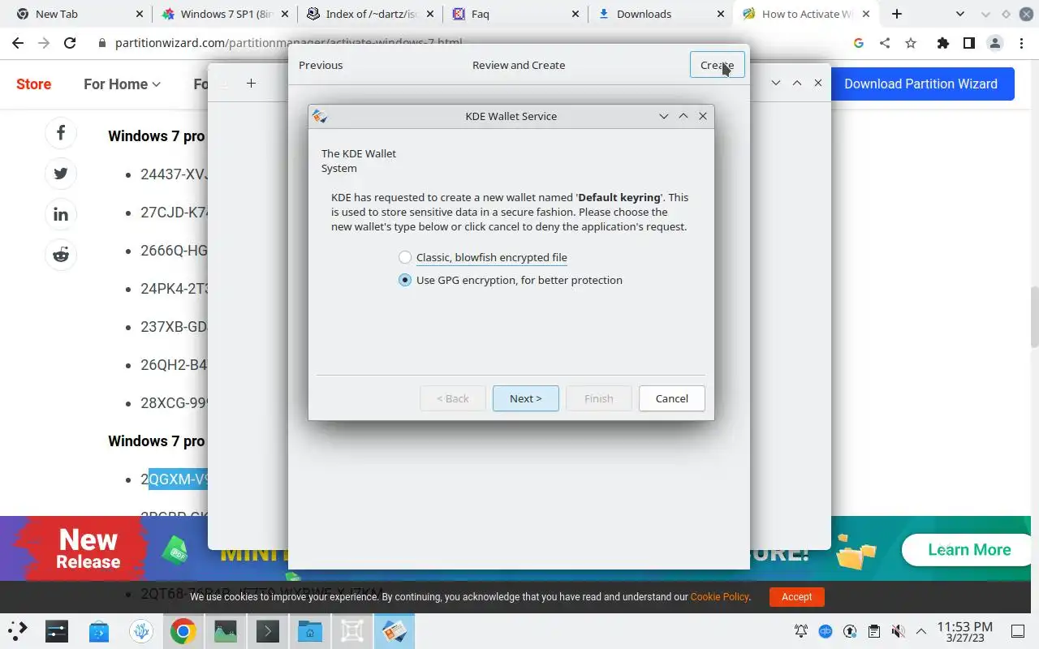Click Previous in Review and Create dialog

(321, 65)
